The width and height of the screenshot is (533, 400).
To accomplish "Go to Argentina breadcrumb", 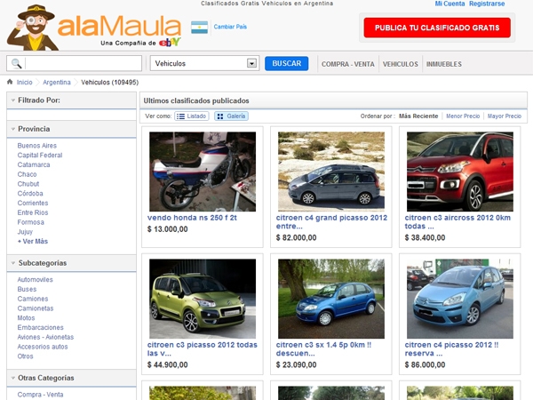I will [57, 83].
